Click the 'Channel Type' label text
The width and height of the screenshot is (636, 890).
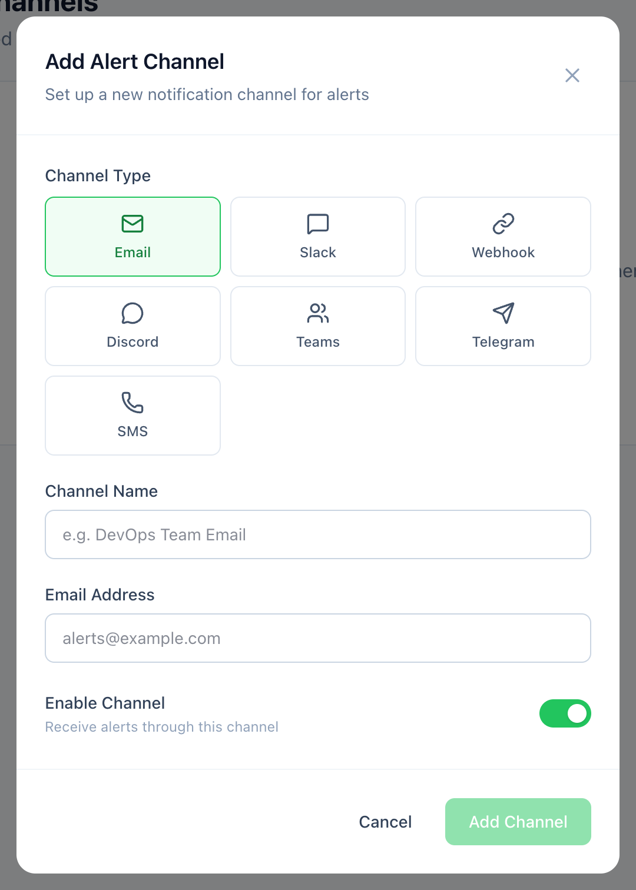[x=98, y=176]
